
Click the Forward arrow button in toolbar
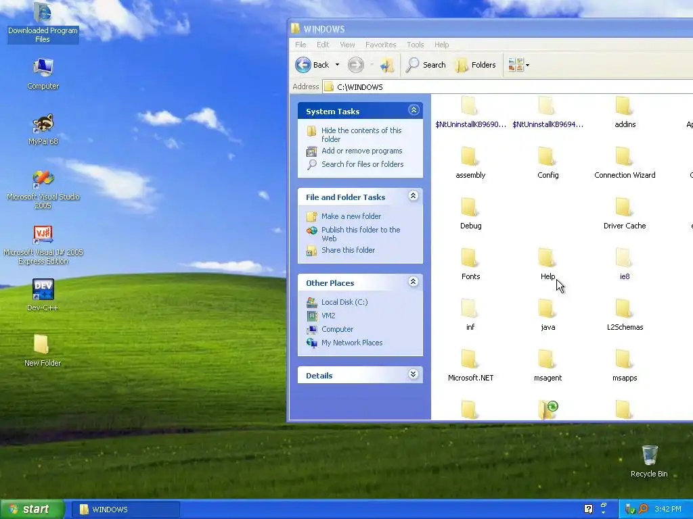coord(355,65)
